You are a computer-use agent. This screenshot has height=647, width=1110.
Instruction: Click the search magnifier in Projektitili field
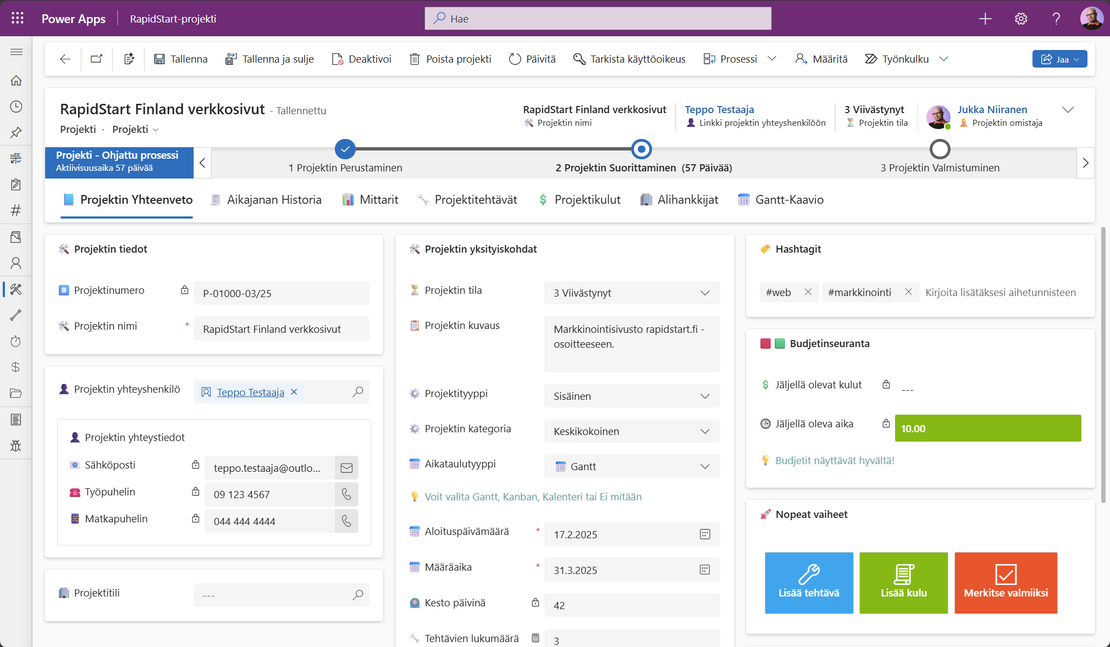click(358, 595)
